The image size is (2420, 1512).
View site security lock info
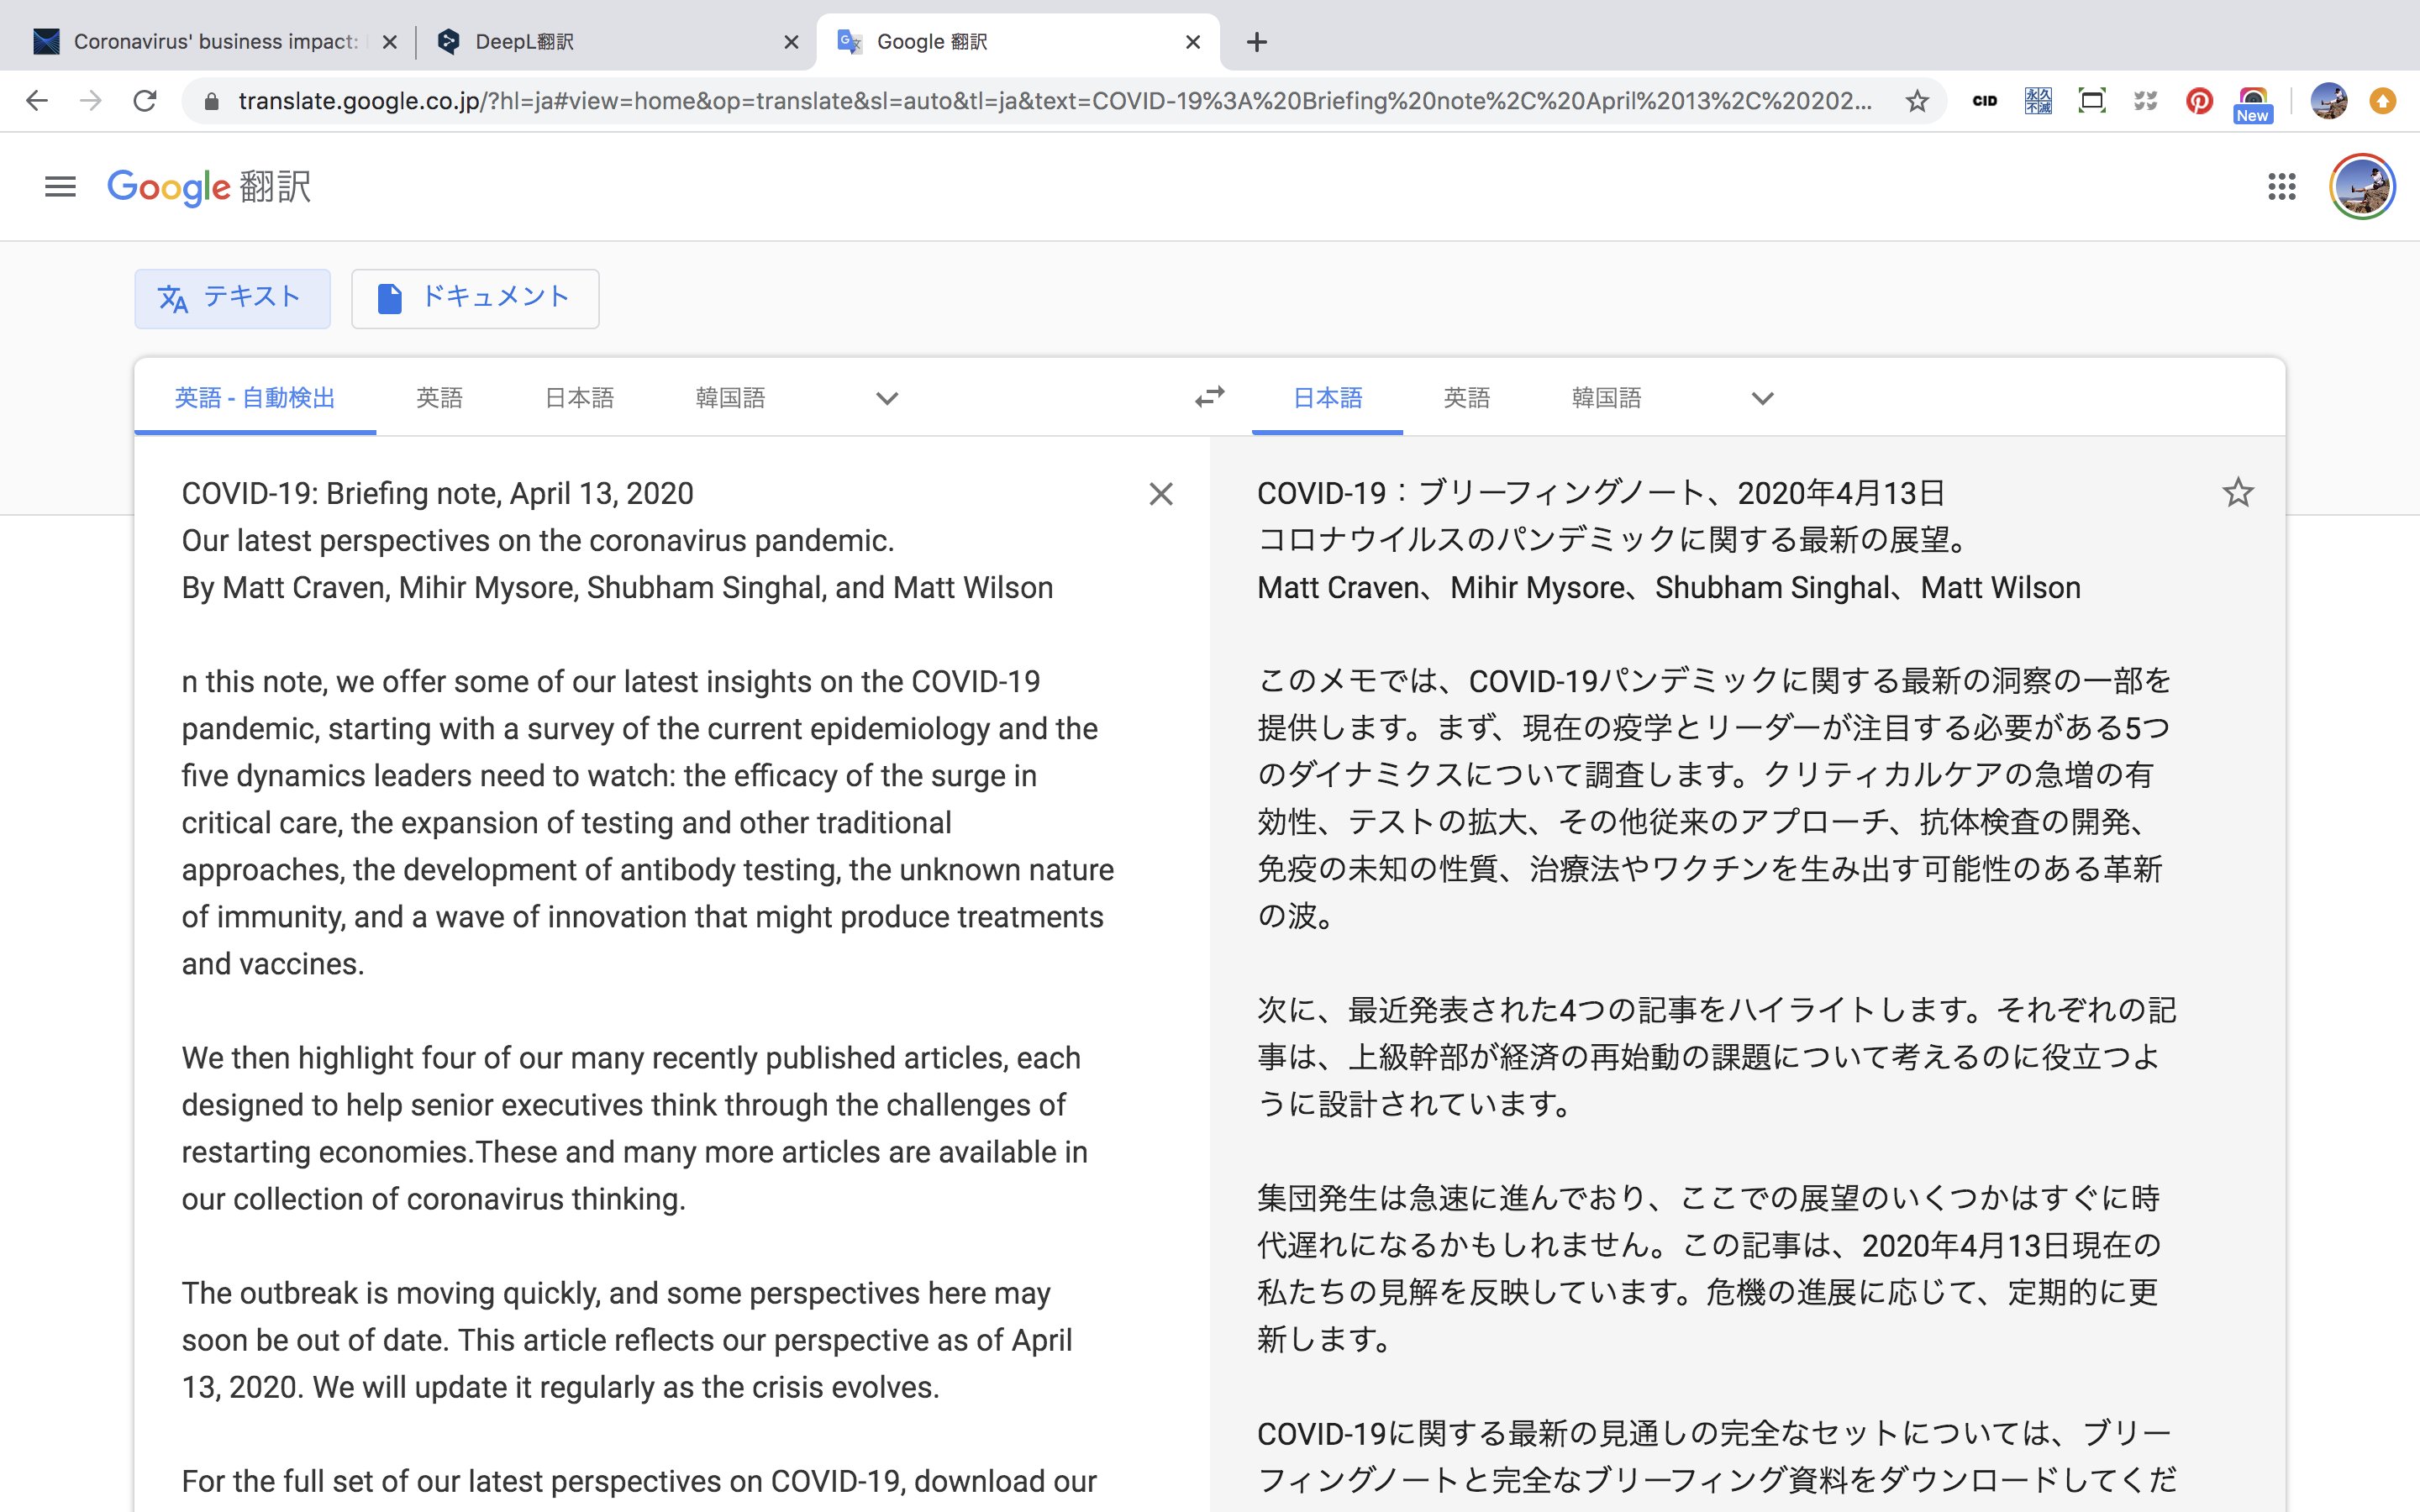click(210, 101)
